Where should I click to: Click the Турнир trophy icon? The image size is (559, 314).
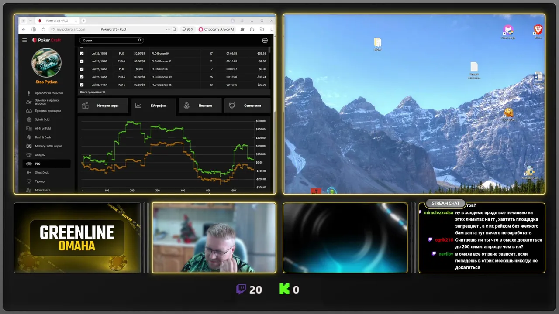(x=29, y=181)
